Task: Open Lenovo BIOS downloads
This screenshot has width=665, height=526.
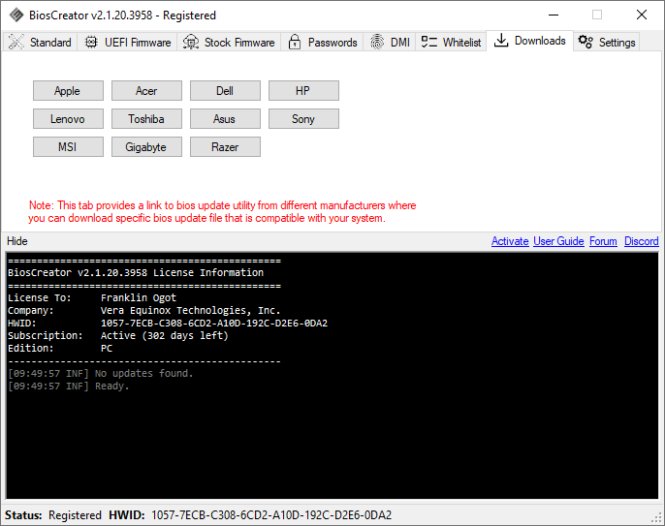Action: pos(68,119)
